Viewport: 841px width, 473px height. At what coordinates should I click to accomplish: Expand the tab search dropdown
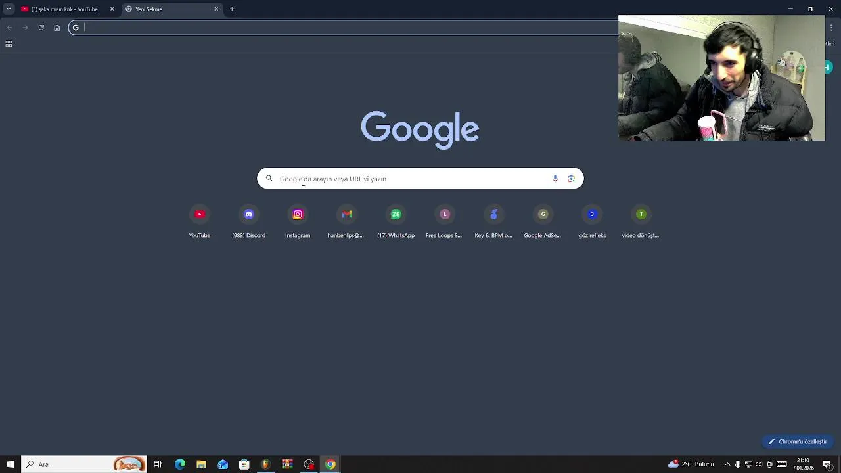tap(9, 9)
